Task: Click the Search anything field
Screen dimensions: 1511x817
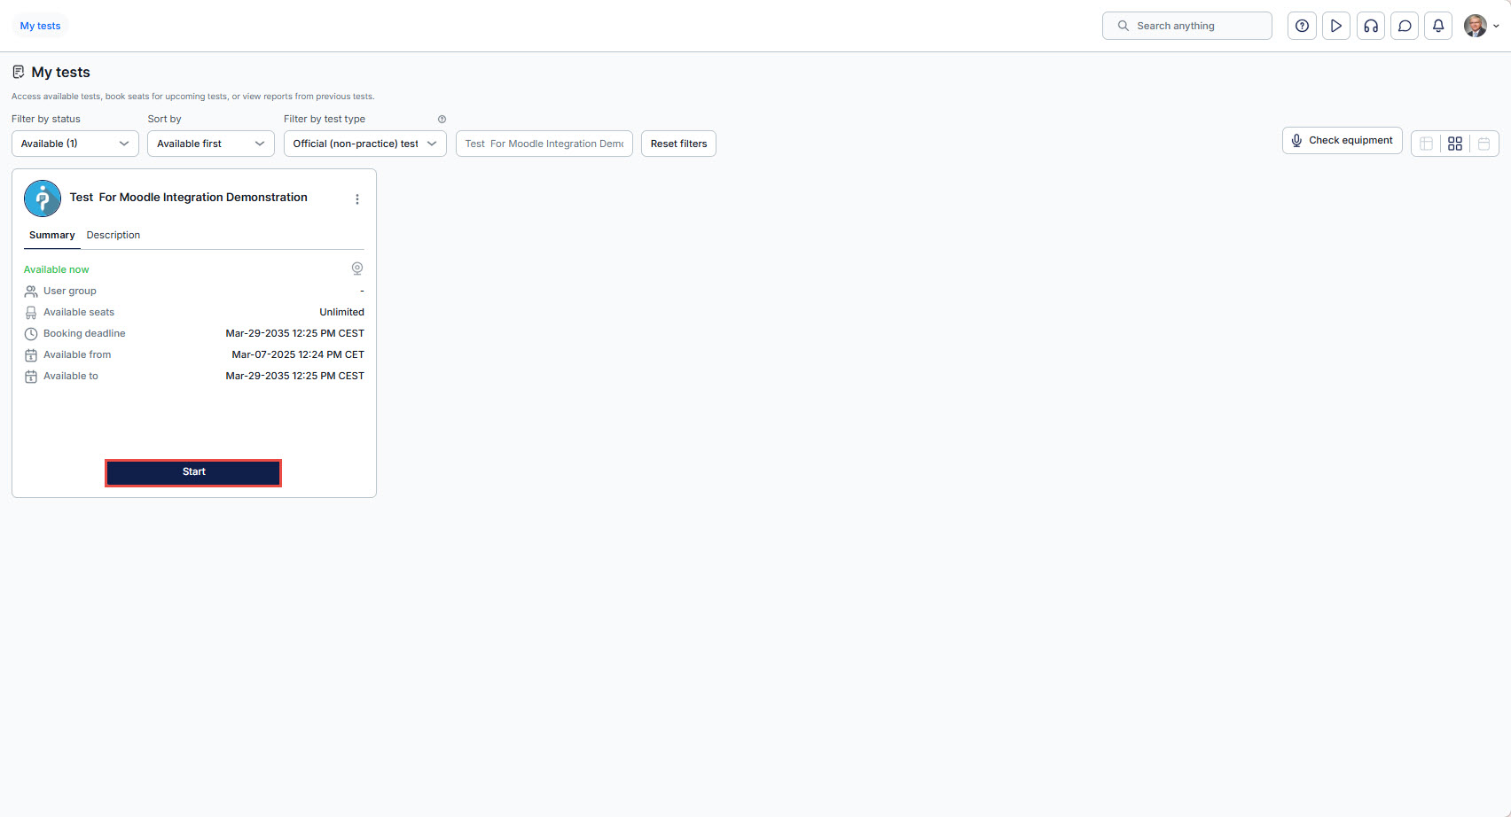Action: [1188, 26]
